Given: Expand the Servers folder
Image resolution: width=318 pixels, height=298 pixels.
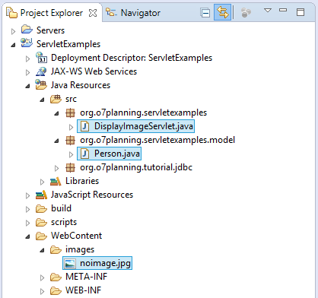Looking at the screenshot, I should coord(14,31).
